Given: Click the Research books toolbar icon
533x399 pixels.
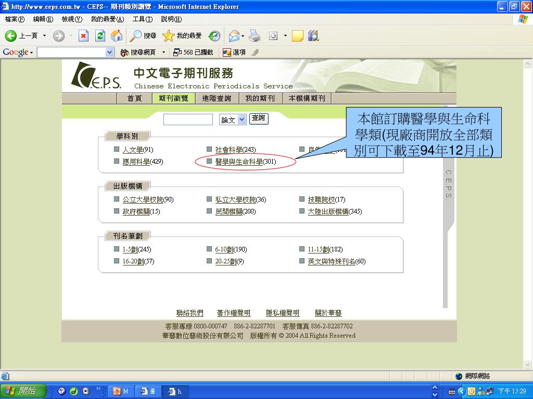Looking at the screenshot, I should tap(313, 36).
